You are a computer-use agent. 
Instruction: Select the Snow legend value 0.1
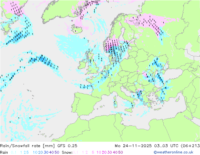pos(75,152)
